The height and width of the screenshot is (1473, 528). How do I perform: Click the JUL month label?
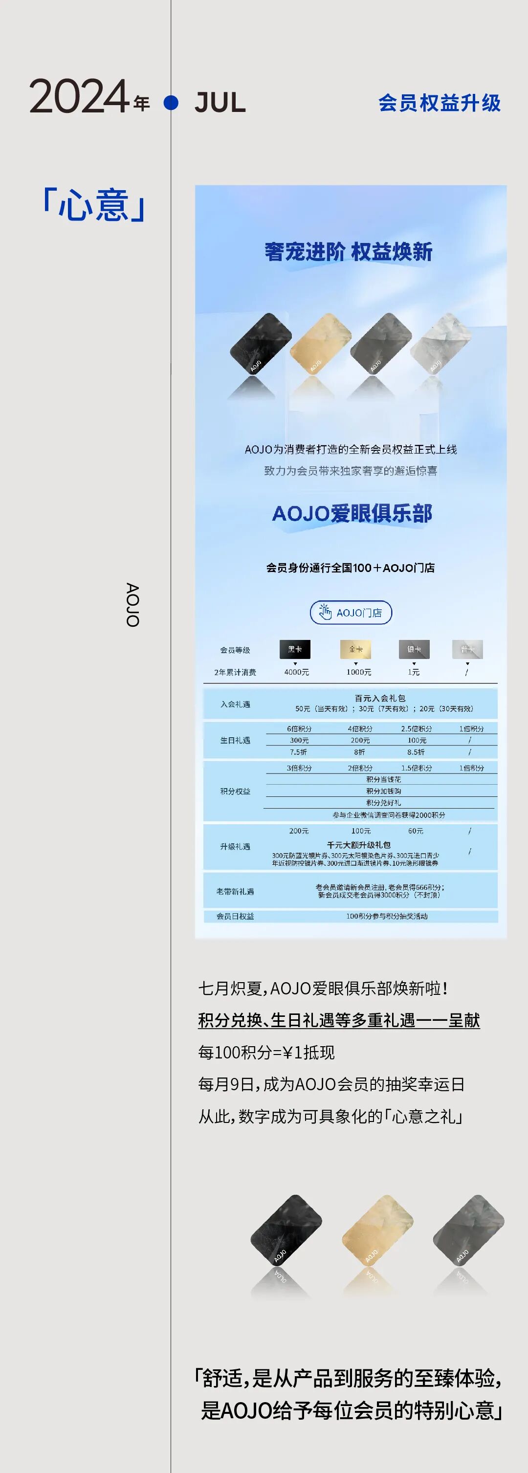tap(220, 103)
